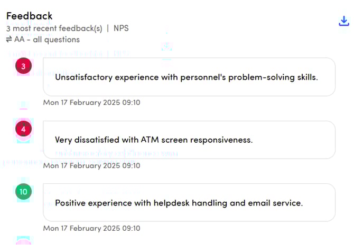Click the green score 10 badge
The width and height of the screenshot is (354, 245).
(23, 192)
